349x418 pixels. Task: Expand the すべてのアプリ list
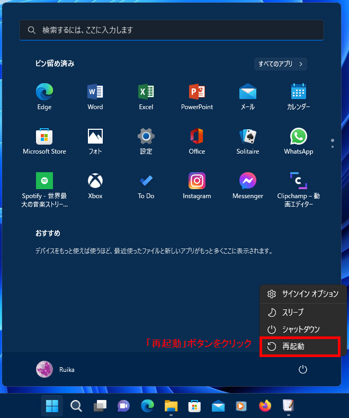point(281,64)
